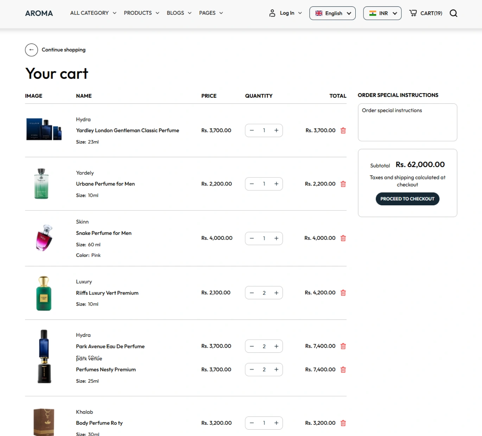Increase quantity of Perfumes Nesty Premium
The image size is (482, 436).
277,370
